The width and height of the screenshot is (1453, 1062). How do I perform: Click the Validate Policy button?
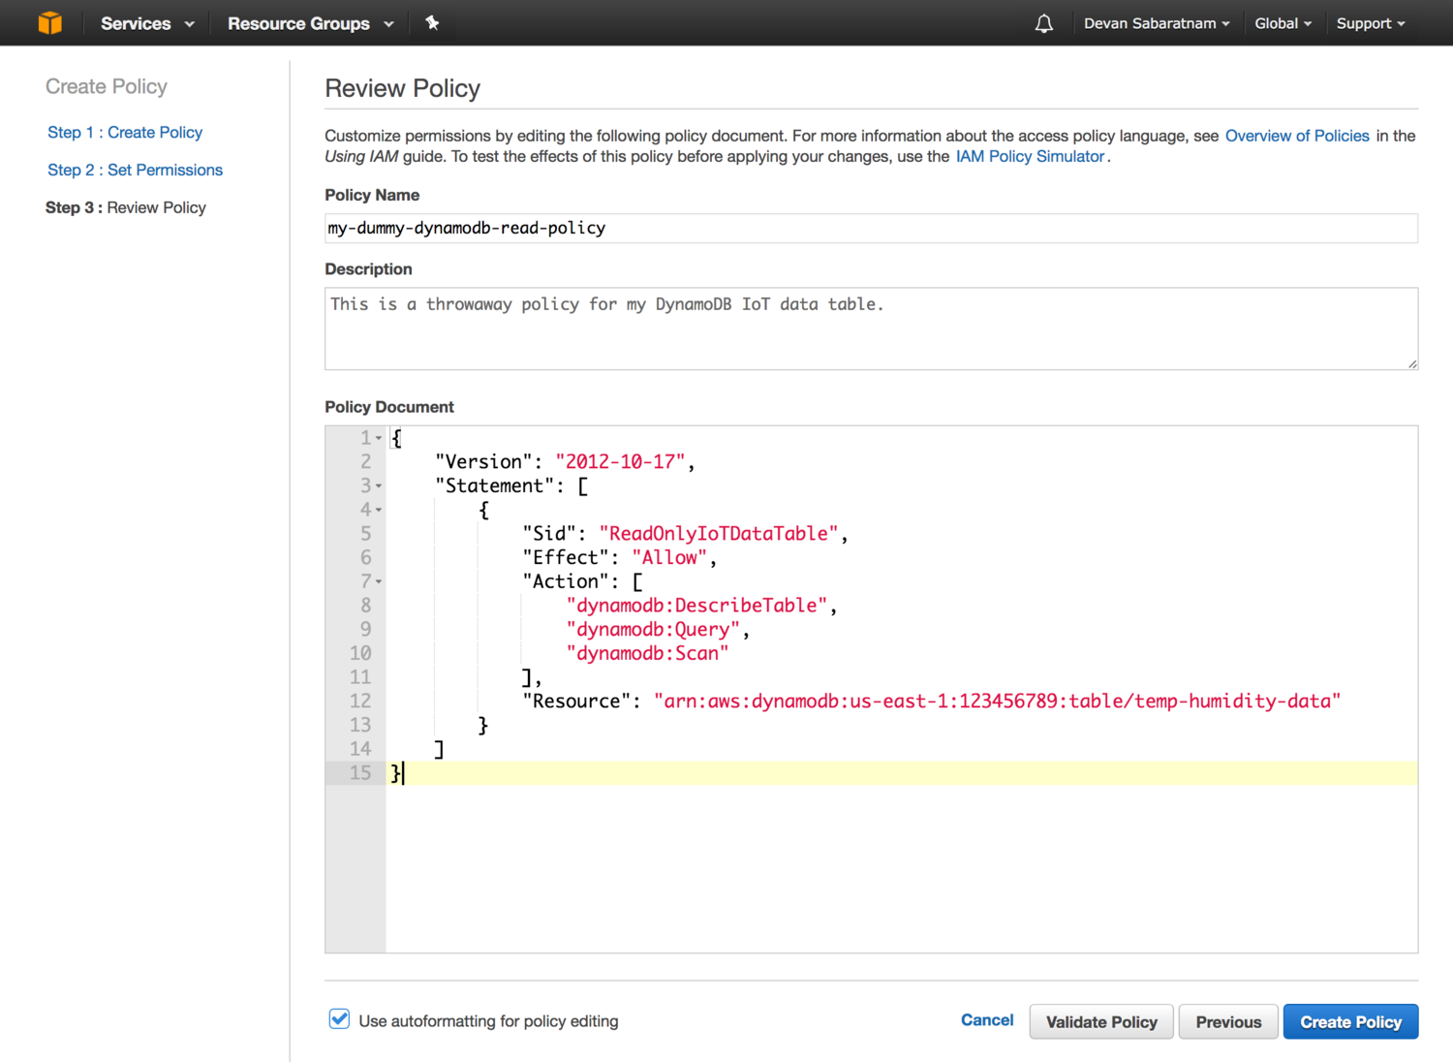1100,1021
